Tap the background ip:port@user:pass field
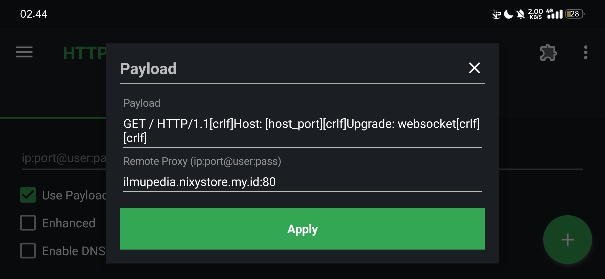This screenshot has height=279, width=605. 64,158
